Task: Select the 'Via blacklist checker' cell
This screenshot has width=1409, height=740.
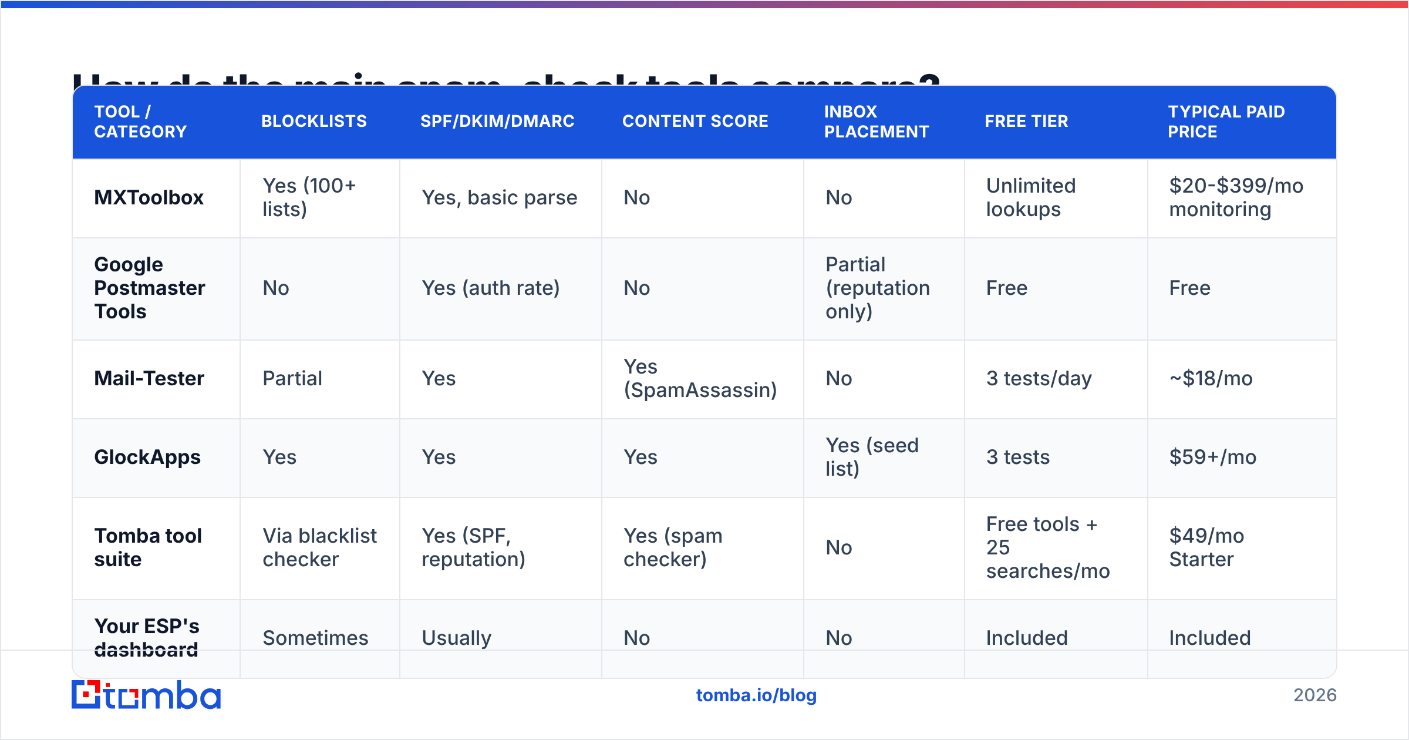Action: pyautogui.click(x=320, y=548)
